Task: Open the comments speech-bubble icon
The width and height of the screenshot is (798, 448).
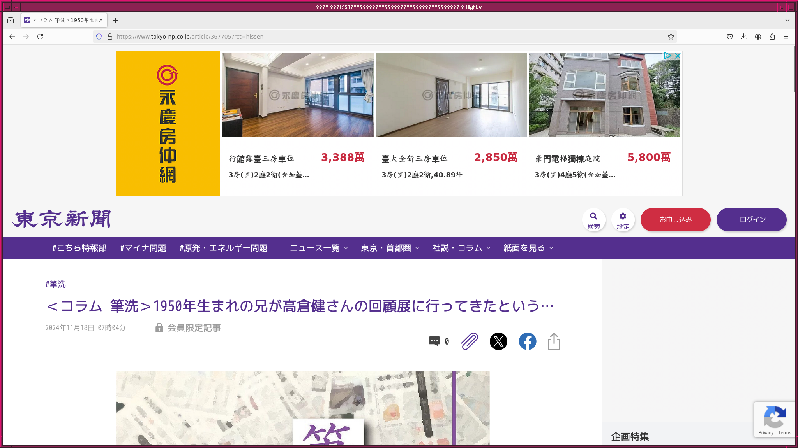Action: (x=434, y=341)
